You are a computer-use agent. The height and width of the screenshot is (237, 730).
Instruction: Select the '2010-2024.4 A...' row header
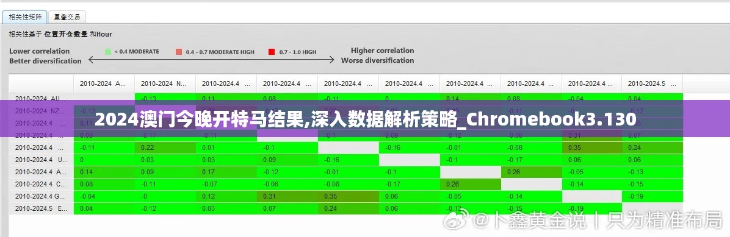(41, 172)
